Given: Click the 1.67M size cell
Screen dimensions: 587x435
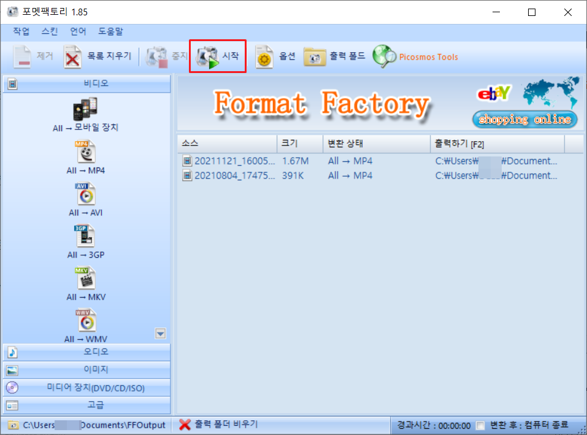Looking at the screenshot, I should pos(296,161).
